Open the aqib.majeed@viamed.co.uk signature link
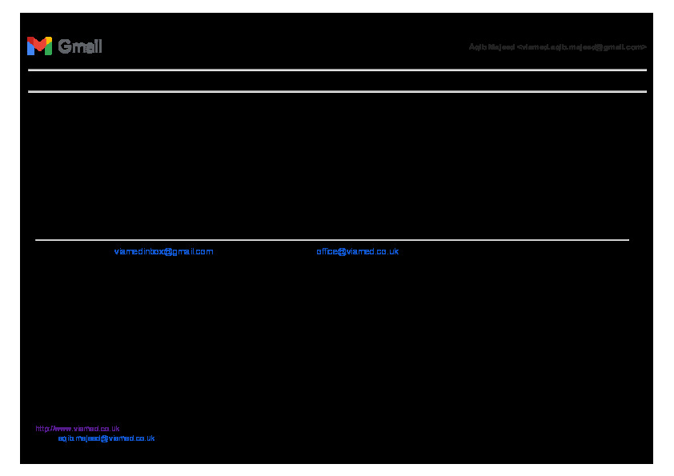The width and height of the screenshot is (674, 476). [106, 438]
